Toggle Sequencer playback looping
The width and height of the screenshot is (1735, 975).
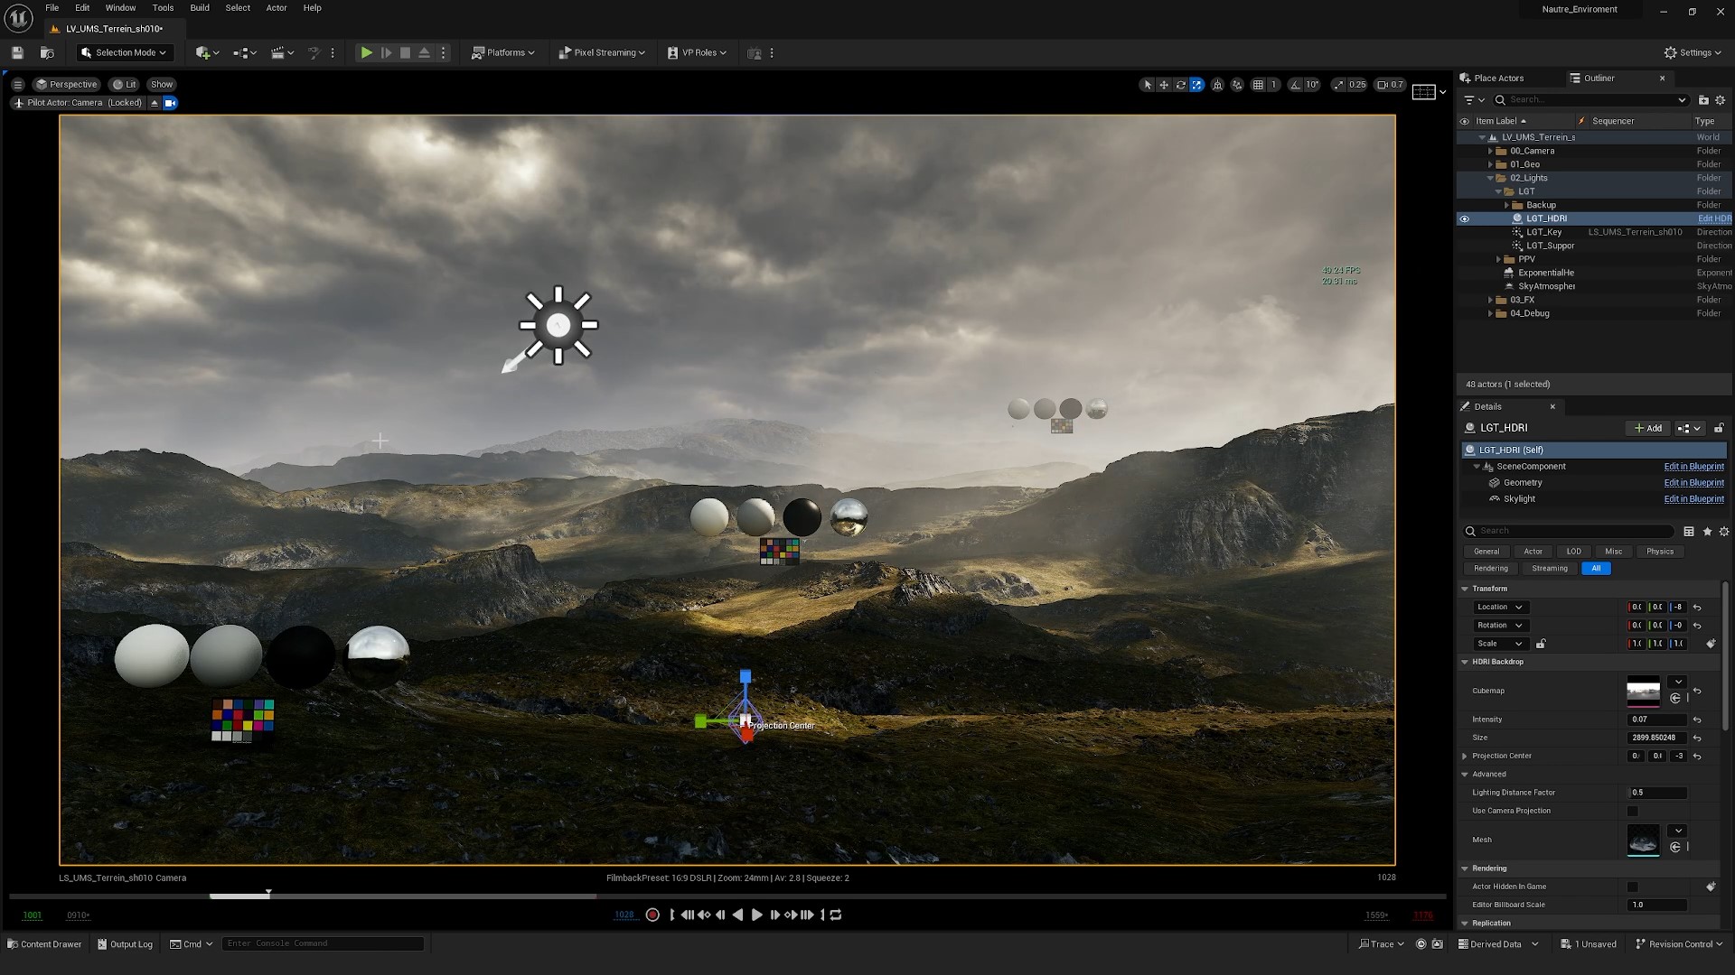point(836,915)
